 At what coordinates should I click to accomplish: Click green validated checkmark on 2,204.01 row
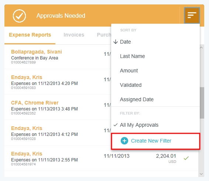186,158
